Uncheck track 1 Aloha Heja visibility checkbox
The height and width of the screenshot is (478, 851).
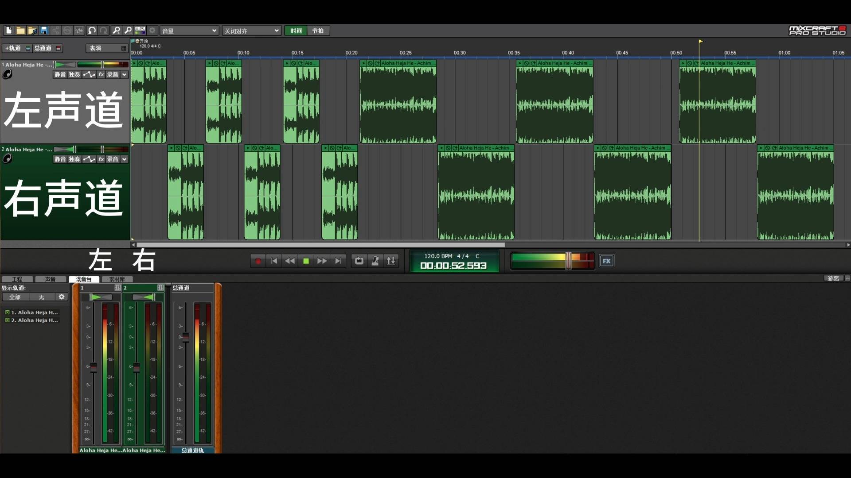[x=7, y=312]
